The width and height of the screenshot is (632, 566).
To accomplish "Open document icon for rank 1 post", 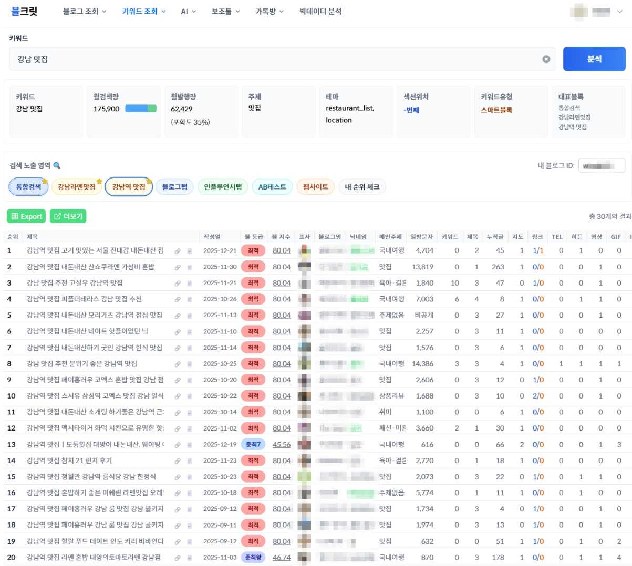I will pos(190,251).
